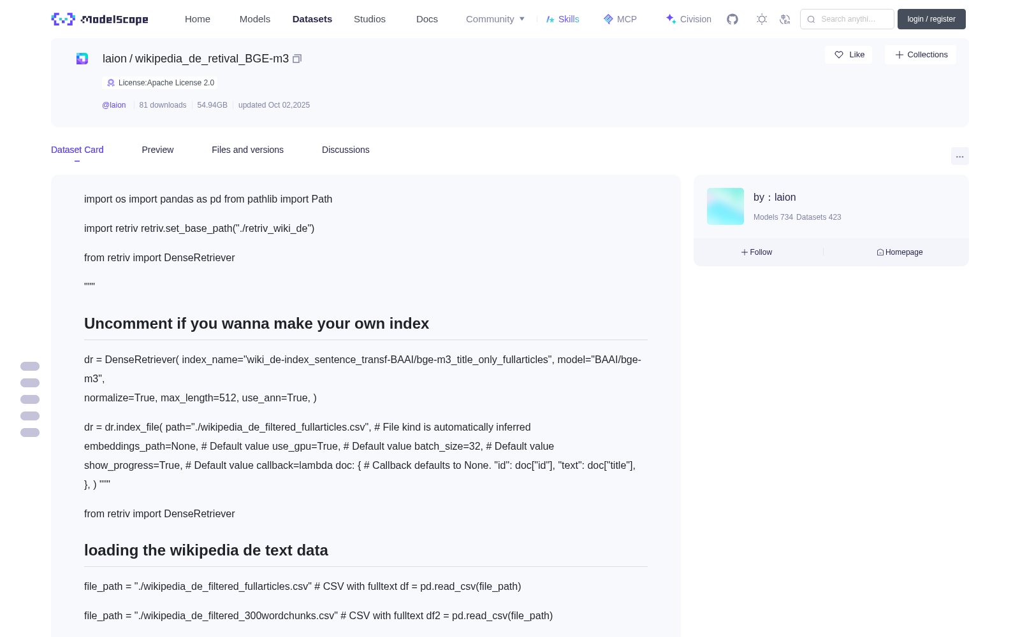Follow the laion organization
Viewport: 1020px width, 637px height.
[757, 252]
